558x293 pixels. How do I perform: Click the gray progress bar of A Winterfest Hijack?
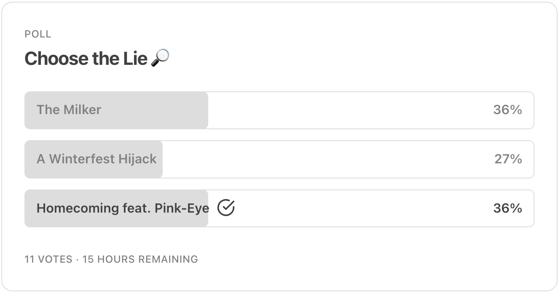coord(94,159)
